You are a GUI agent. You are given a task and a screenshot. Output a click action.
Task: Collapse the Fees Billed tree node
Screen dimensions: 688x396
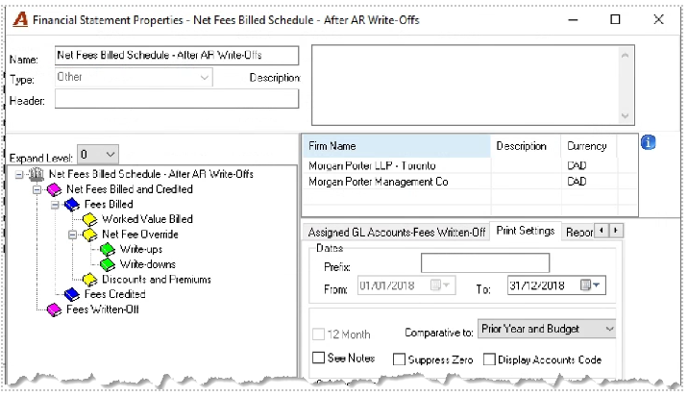pyautogui.click(x=55, y=205)
